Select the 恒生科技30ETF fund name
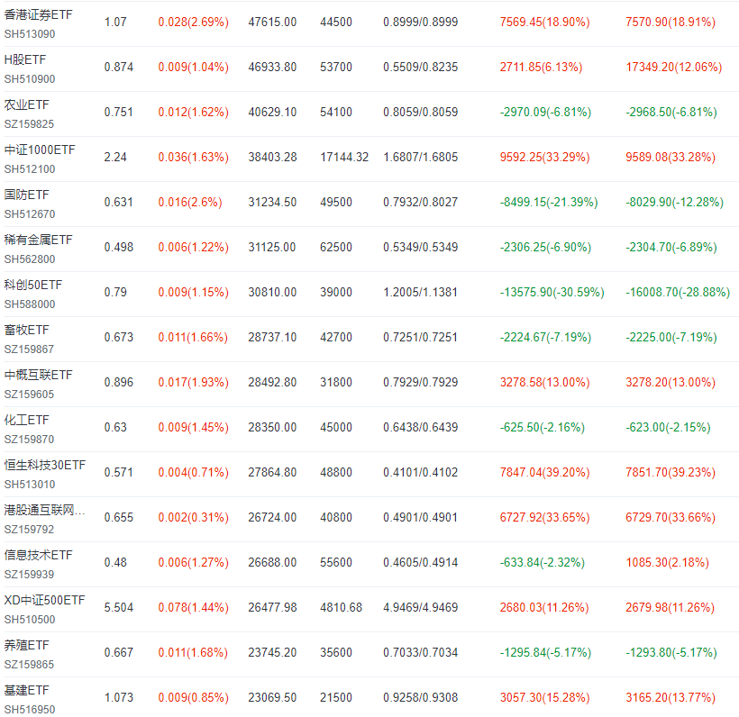The width and height of the screenshot is (739, 717). (x=45, y=466)
